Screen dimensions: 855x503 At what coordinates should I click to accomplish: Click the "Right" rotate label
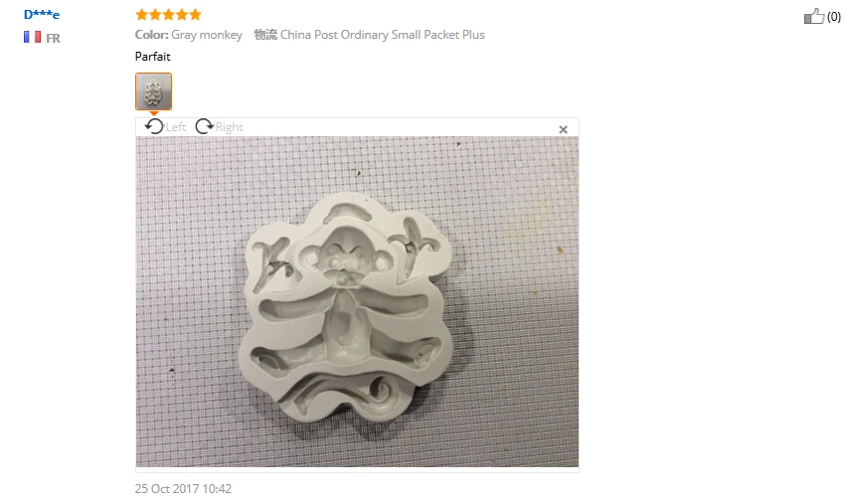point(229,127)
